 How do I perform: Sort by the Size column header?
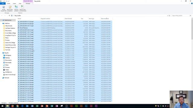82,19
